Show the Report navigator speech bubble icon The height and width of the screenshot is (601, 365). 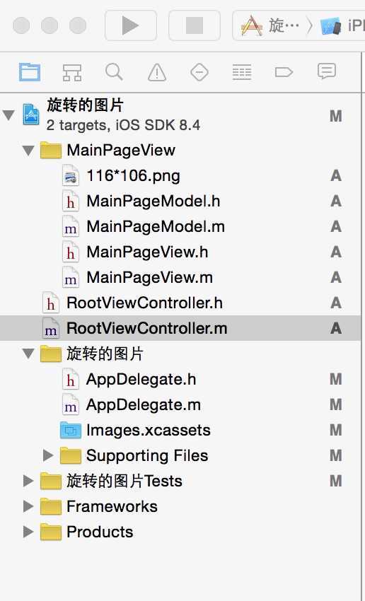coord(327,71)
